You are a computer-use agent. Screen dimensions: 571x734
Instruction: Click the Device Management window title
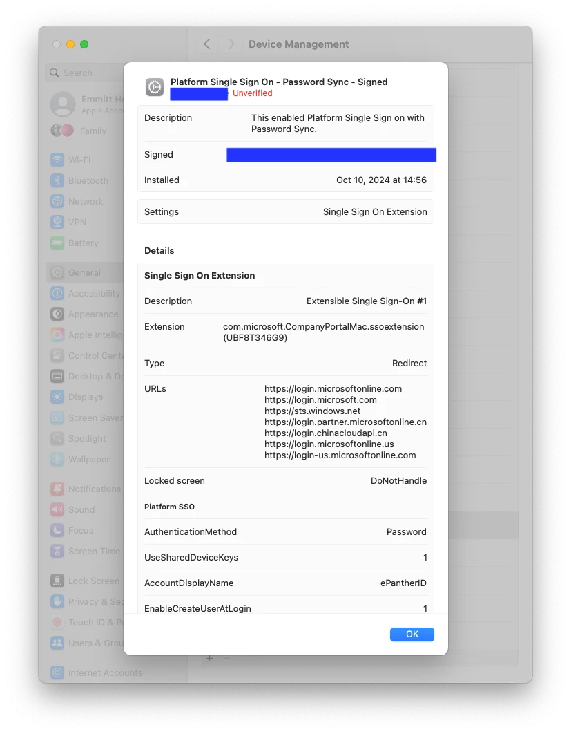point(298,44)
